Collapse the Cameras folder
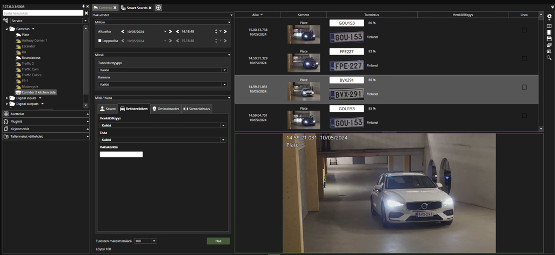The image size is (555, 255). tap(6, 29)
